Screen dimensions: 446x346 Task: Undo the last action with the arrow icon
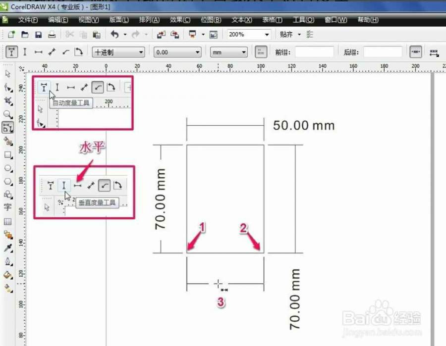pos(114,35)
